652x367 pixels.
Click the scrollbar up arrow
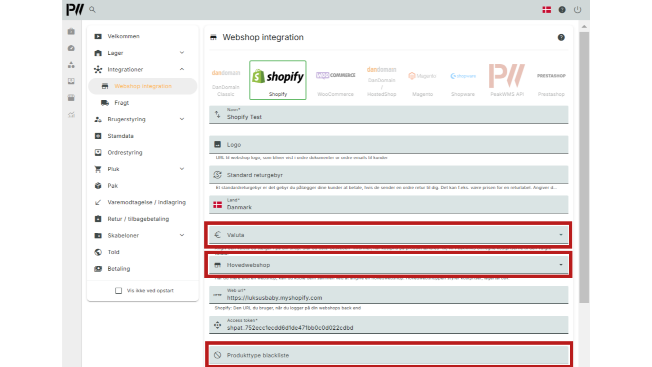click(x=584, y=27)
